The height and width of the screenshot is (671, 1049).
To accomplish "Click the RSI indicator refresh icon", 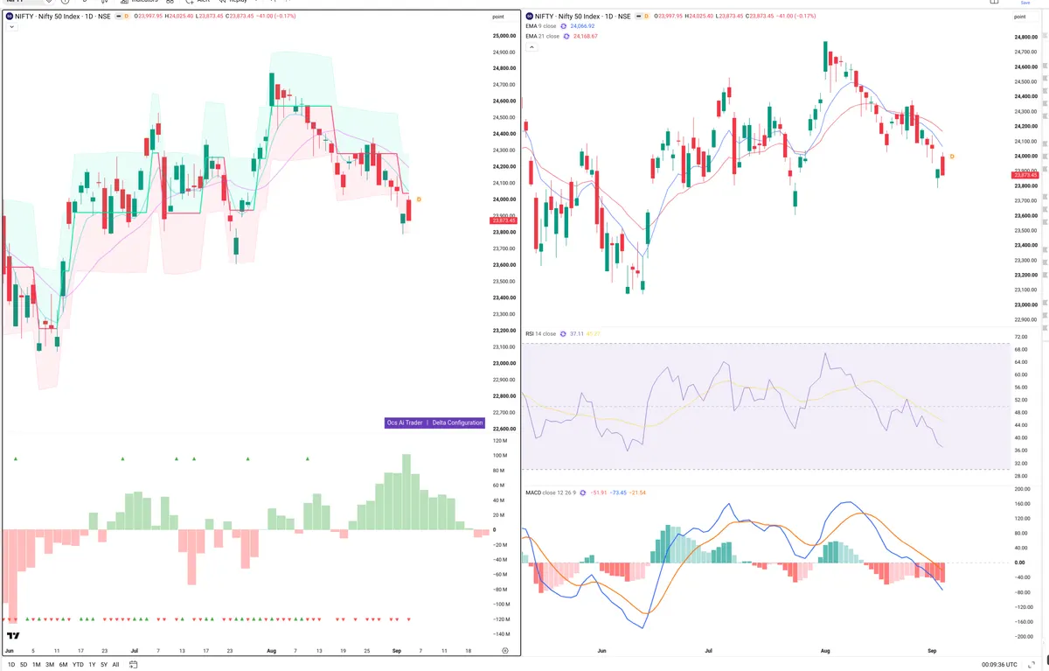I will click(x=564, y=333).
